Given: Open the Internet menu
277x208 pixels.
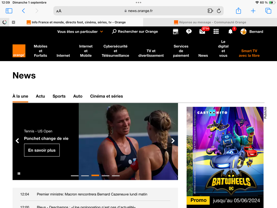Looking at the screenshot, I should tap(63, 56).
